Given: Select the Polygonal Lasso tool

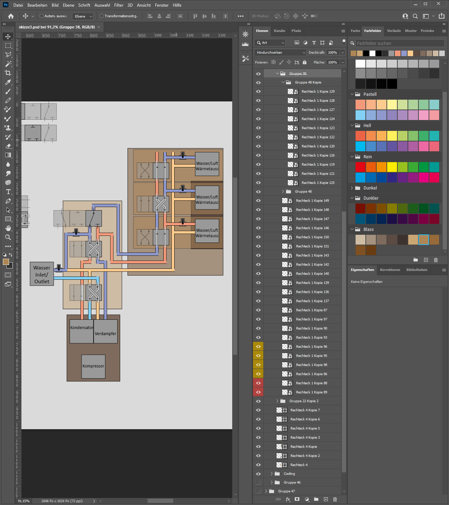Looking at the screenshot, I should [x=8, y=55].
